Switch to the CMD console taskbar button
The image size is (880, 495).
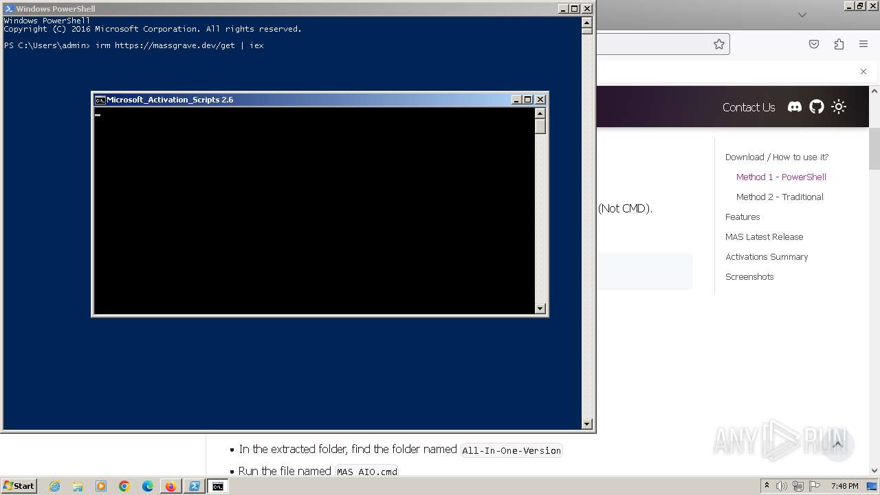click(x=217, y=486)
